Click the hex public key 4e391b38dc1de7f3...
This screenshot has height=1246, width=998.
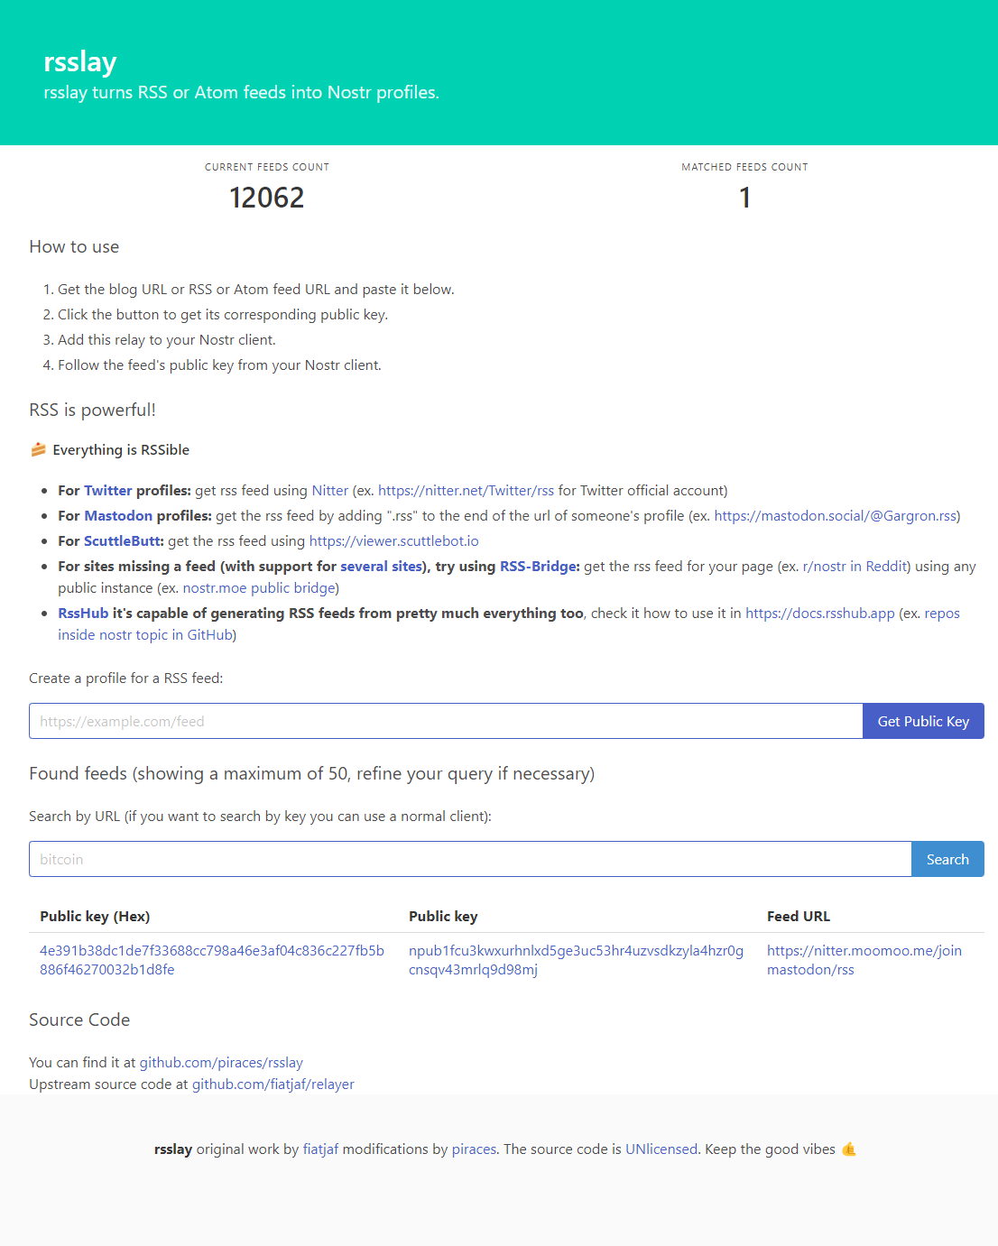[212, 960]
